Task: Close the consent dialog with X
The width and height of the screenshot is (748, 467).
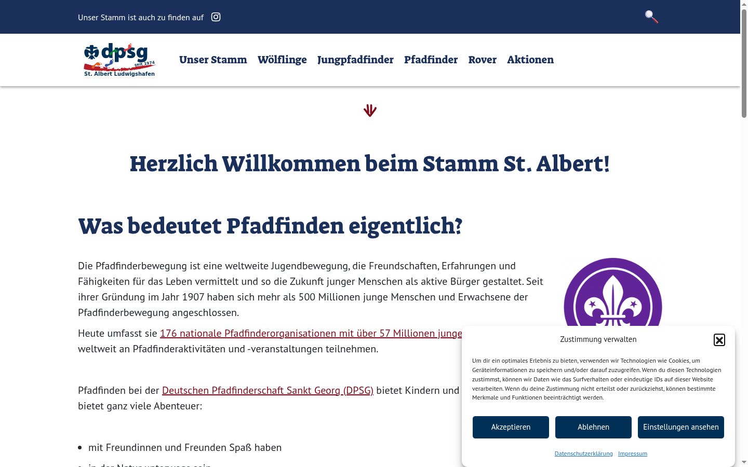Action: coord(719,340)
